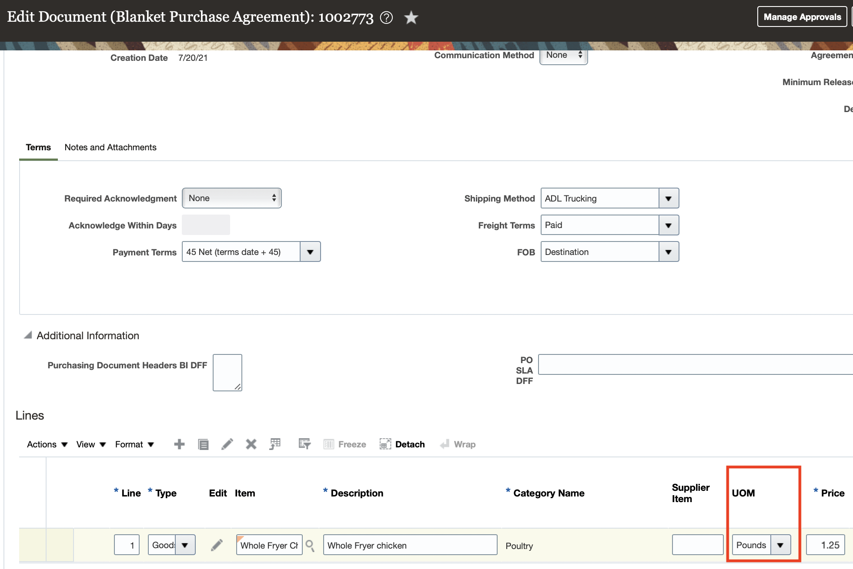Click the query by example filter icon

tap(304, 444)
